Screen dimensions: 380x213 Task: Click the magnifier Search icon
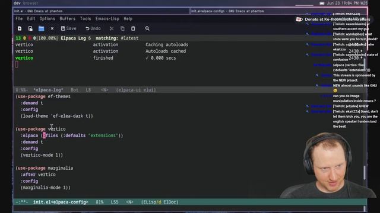click(147, 28)
